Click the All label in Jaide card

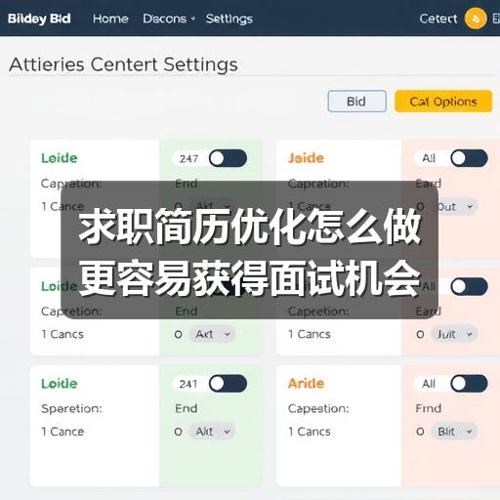pyautogui.click(x=429, y=158)
